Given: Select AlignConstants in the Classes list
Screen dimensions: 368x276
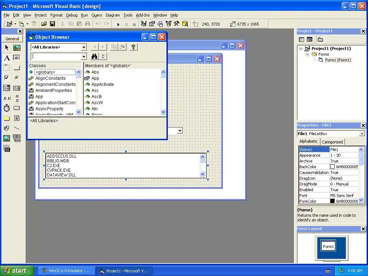Looking at the screenshot, I should [50, 78].
